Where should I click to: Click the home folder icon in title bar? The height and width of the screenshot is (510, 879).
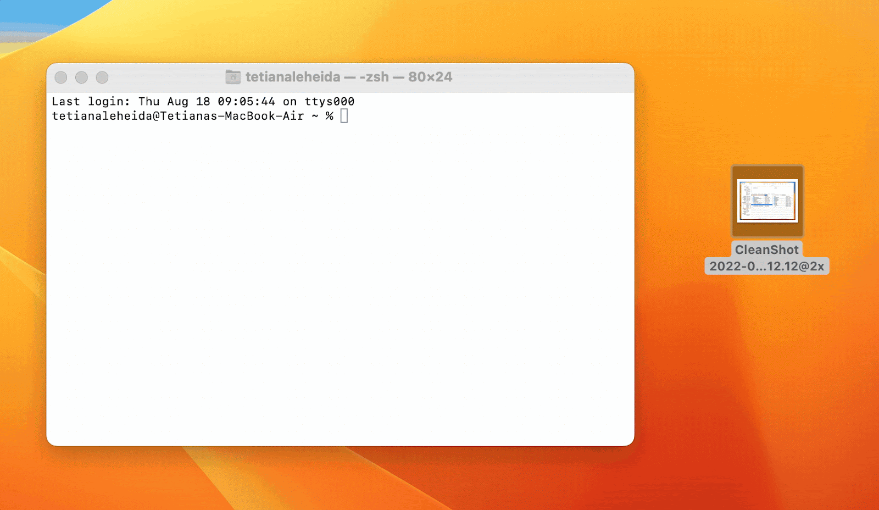click(233, 77)
